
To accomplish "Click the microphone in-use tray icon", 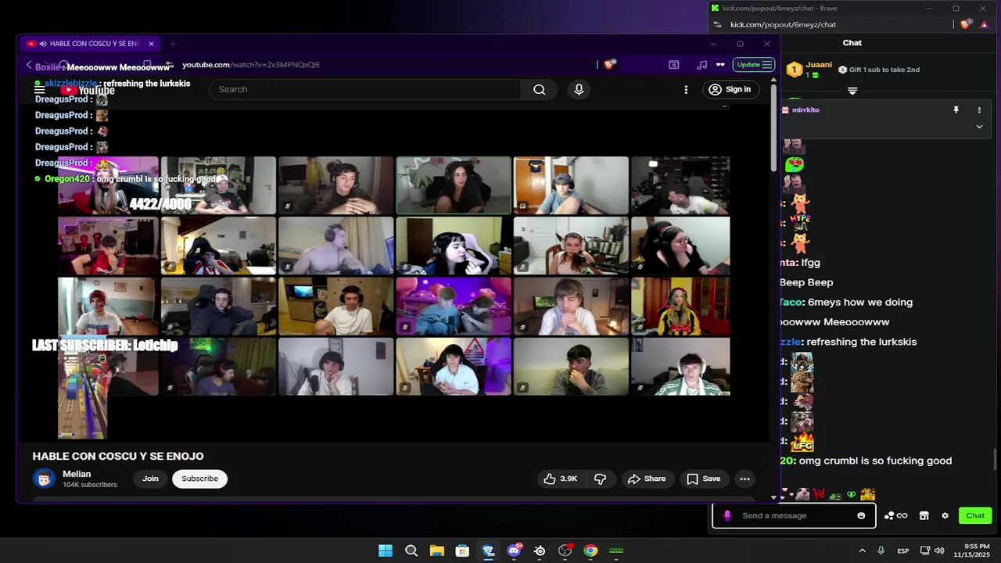I will pyautogui.click(x=881, y=550).
